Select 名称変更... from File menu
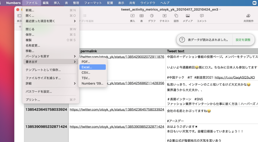The image size is (258, 142). click(x=51, y=46)
